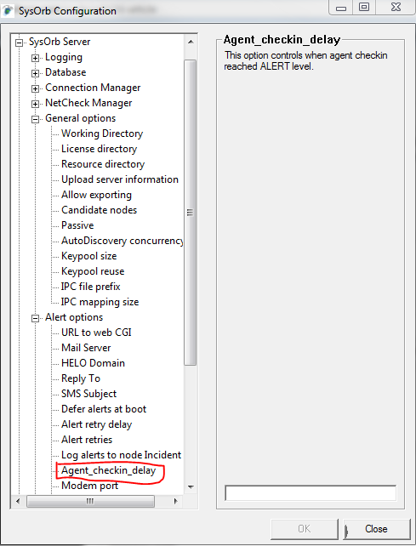Click the vertical scrollbar up arrow
The image size is (416, 546).
point(191,42)
